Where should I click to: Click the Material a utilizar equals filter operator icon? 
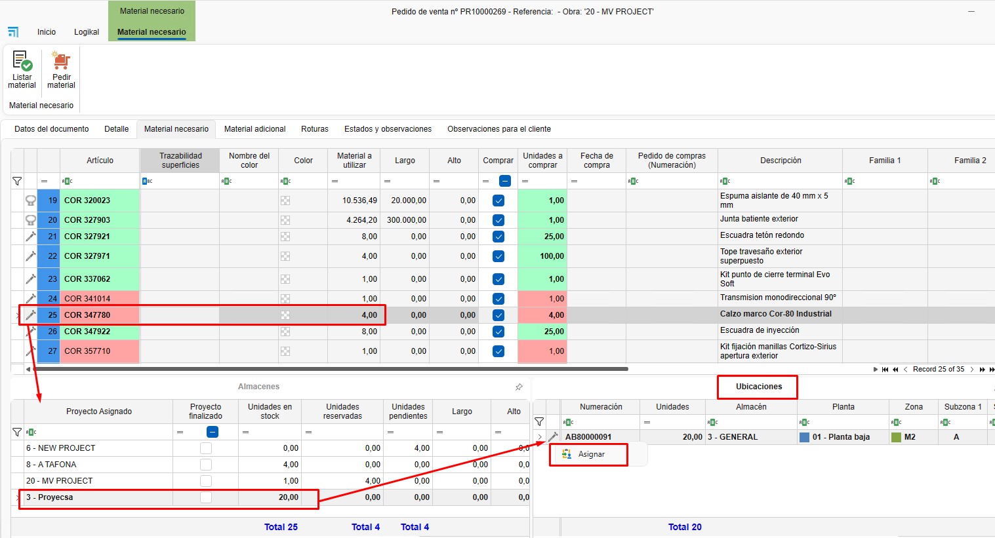[x=335, y=182]
